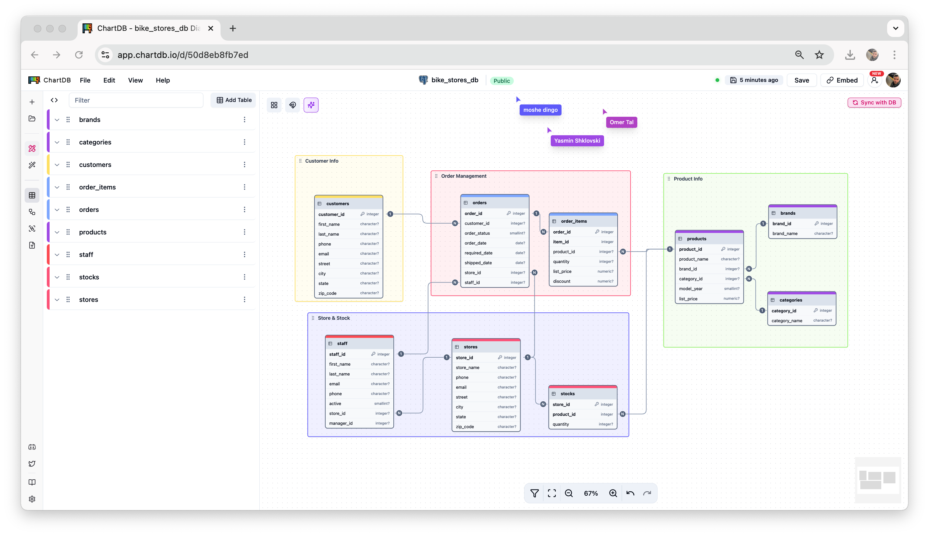Click the fit-to-screen icon in bottom toolbar
Screen dimensions: 929x536
(x=552, y=493)
